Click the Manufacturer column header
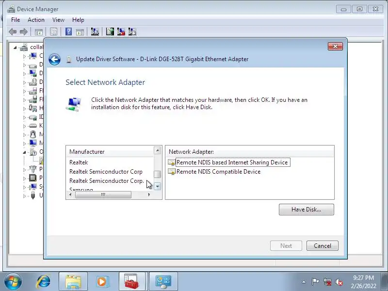The height and width of the screenshot is (291, 388). 110,152
